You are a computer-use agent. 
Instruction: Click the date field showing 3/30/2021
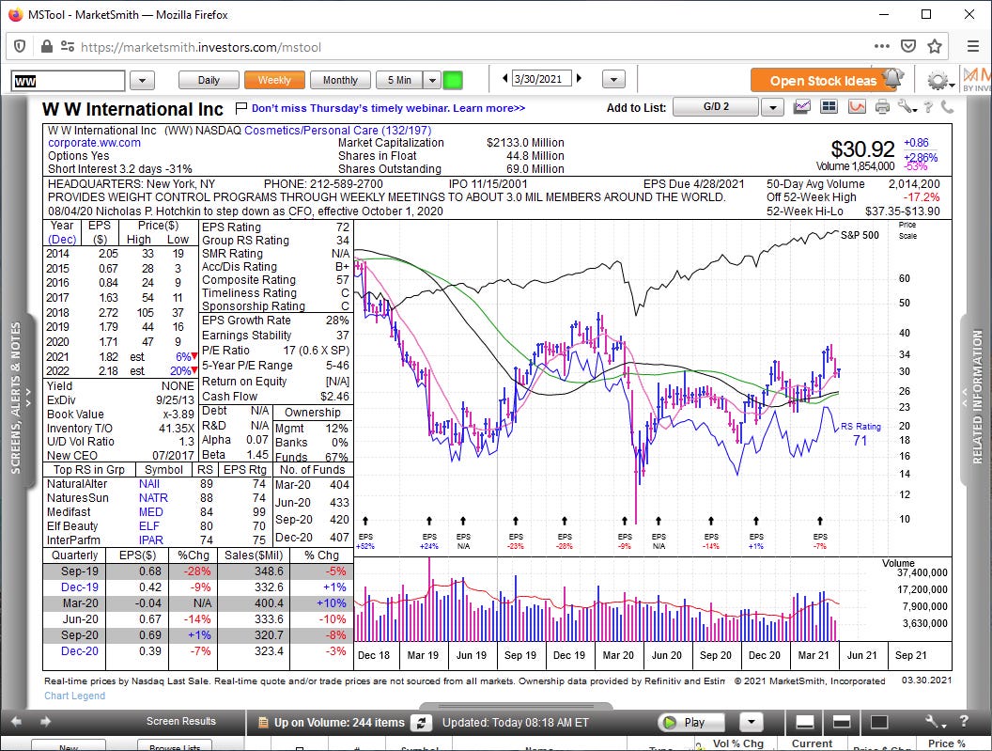541,79
